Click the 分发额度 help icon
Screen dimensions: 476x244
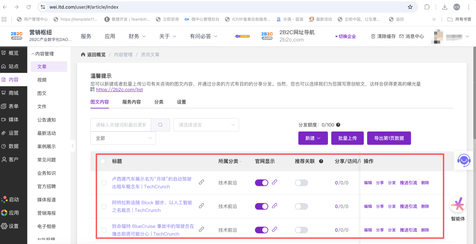pyautogui.click(x=338, y=125)
